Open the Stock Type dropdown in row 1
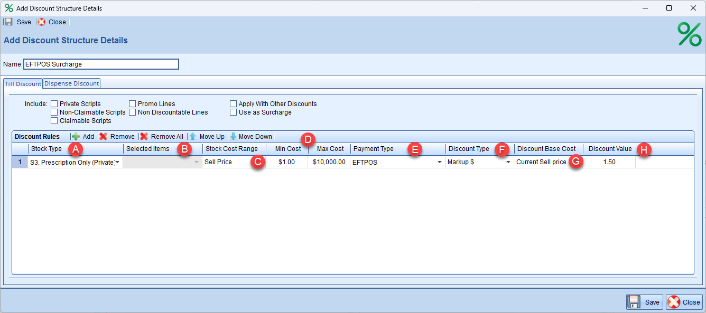Screen dimensions: 706x313 (117, 163)
